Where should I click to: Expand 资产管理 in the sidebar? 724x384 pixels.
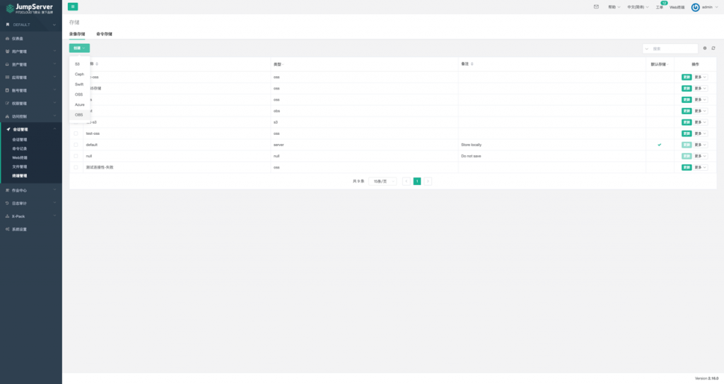pyautogui.click(x=31, y=64)
